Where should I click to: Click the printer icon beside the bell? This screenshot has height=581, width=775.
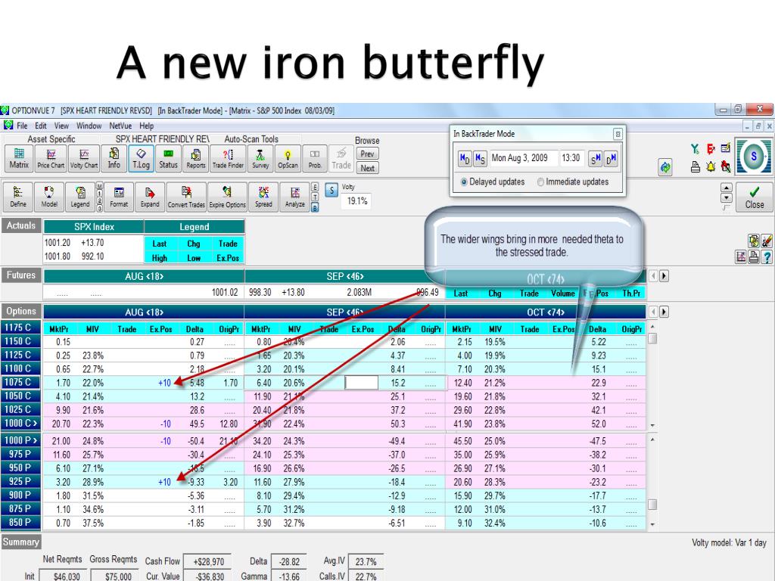coord(696,166)
